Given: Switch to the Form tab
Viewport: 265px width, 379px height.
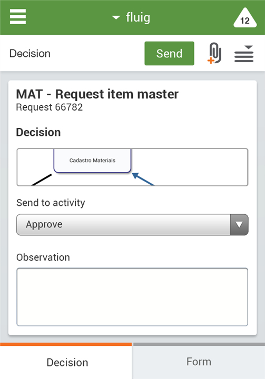Looking at the screenshot, I should coord(199,362).
